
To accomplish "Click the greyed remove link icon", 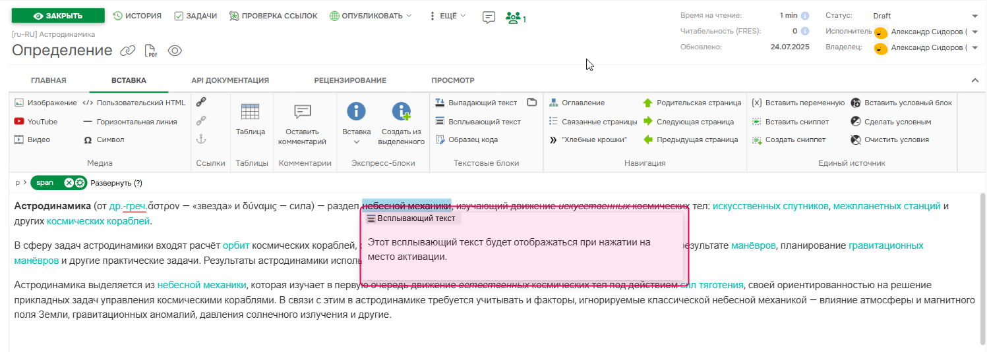I will click(x=201, y=120).
